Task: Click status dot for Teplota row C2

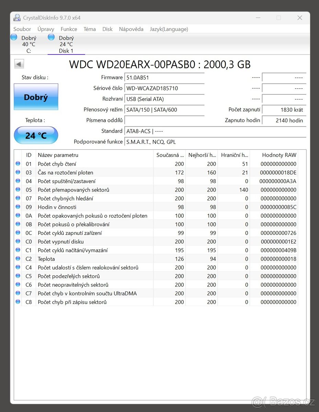Action: click(x=18, y=259)
